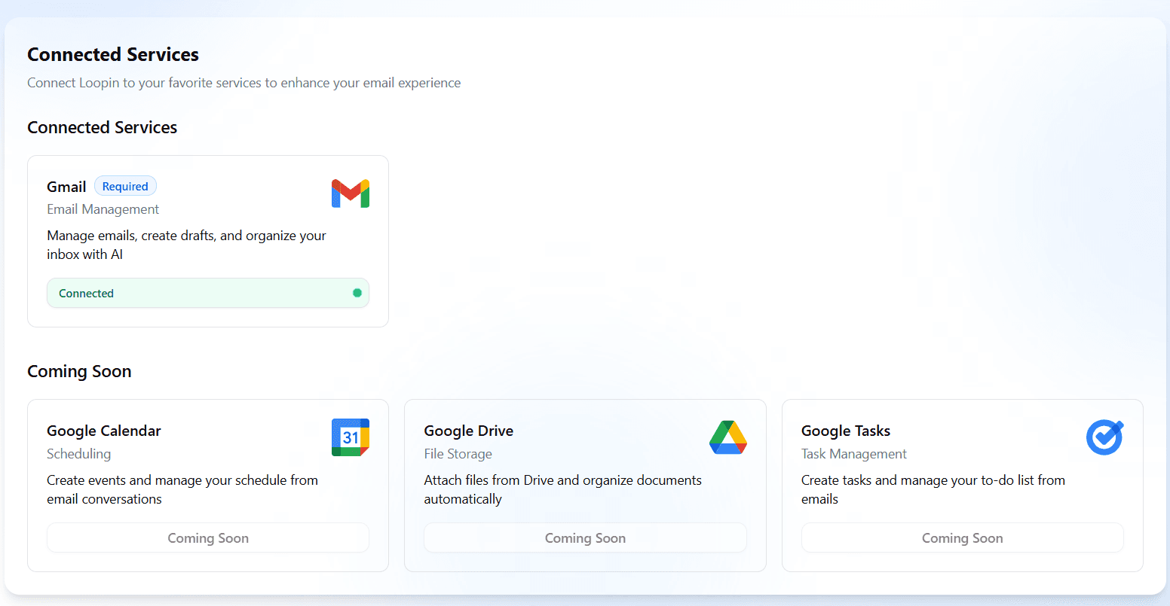Click the Google Drive triangle icon

727,437
